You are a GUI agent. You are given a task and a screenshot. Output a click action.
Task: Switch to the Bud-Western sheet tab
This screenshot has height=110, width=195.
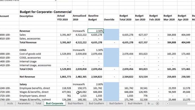click(135, 103)
